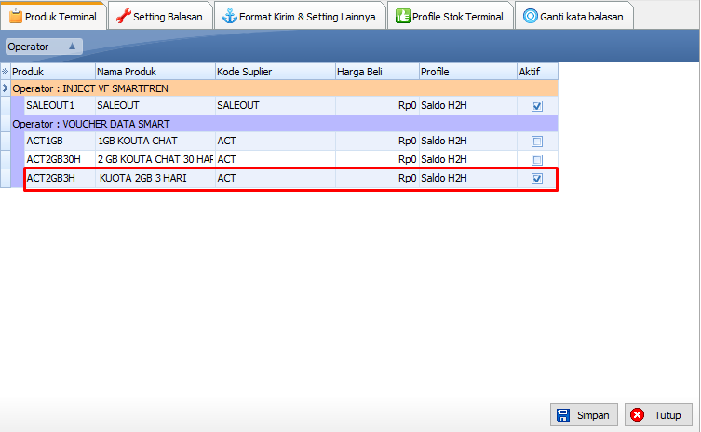Click SALEOUT in the Kode Suplier column
Viewport: 701px width, 432px height.
click(x=276, y=105)
